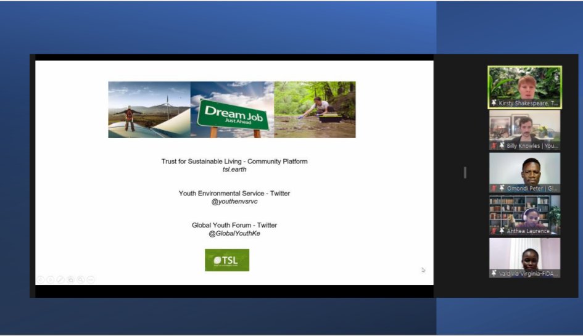
Task: Click the pin icon beside Billy Knowles
Action: click(502, 145)
